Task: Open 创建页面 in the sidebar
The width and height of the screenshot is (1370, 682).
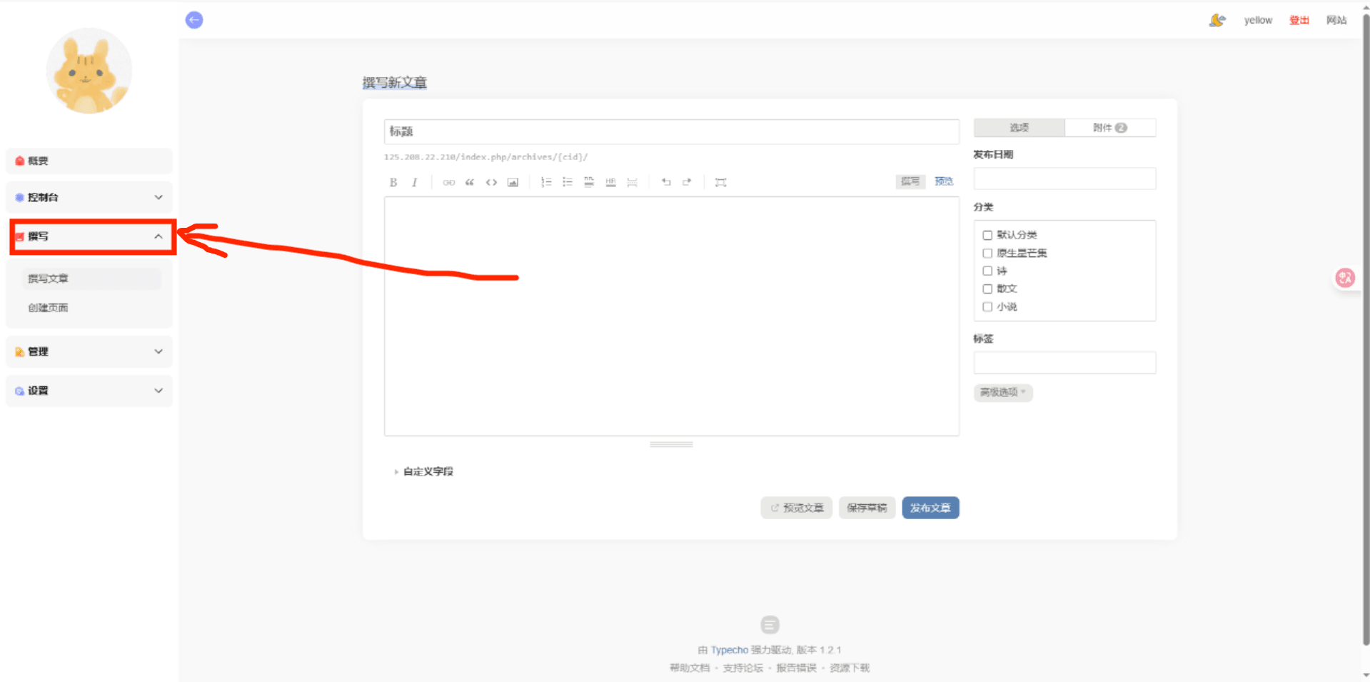Action: [49, 308]
